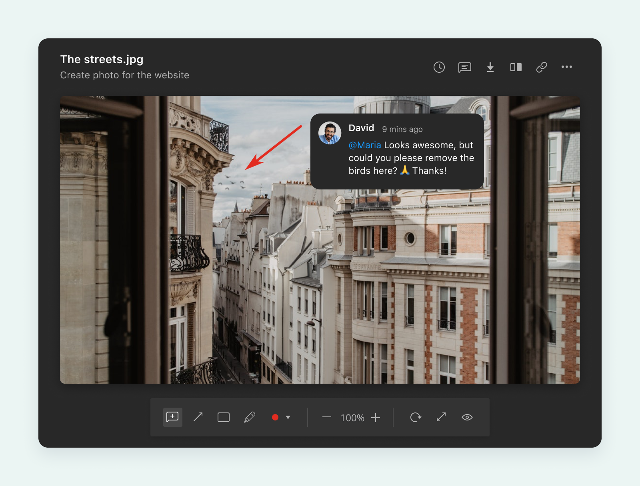Toggle annotation visibility eye icon
Viewport: 640px width, 486px height.
(x=467, y=417)
